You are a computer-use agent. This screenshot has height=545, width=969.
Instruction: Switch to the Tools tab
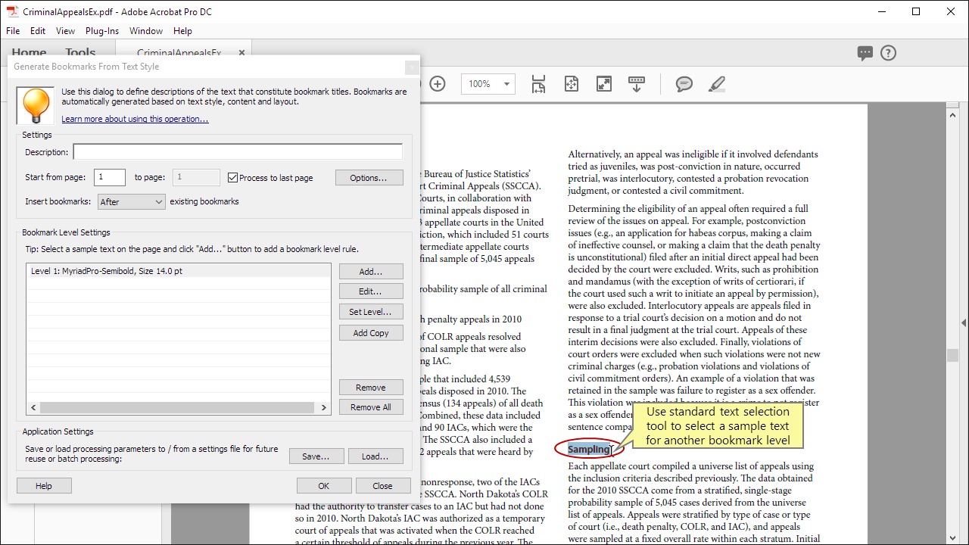80,52
